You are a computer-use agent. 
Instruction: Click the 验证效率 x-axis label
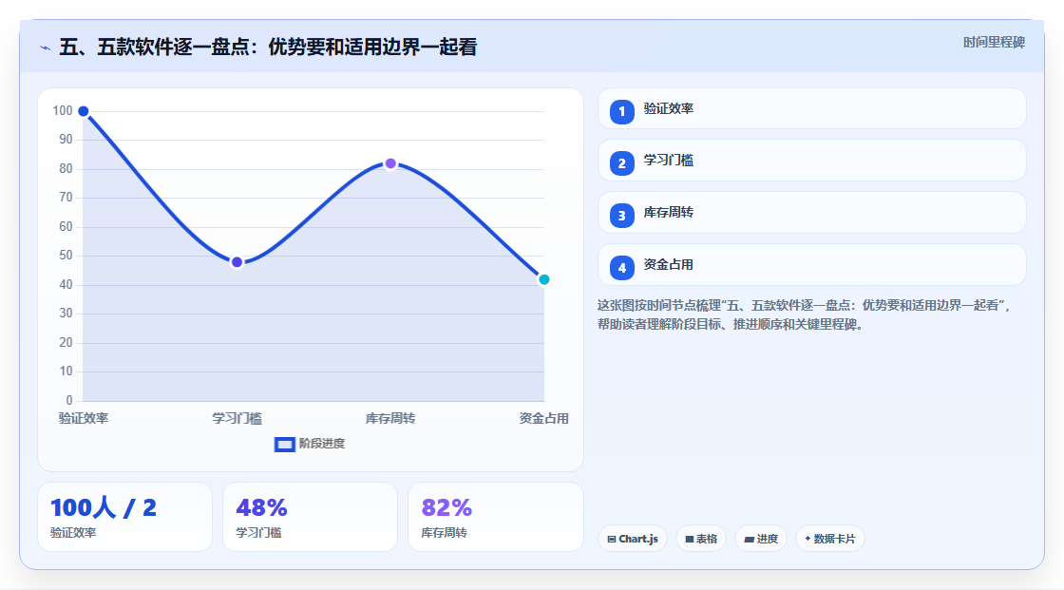point(84,418)
